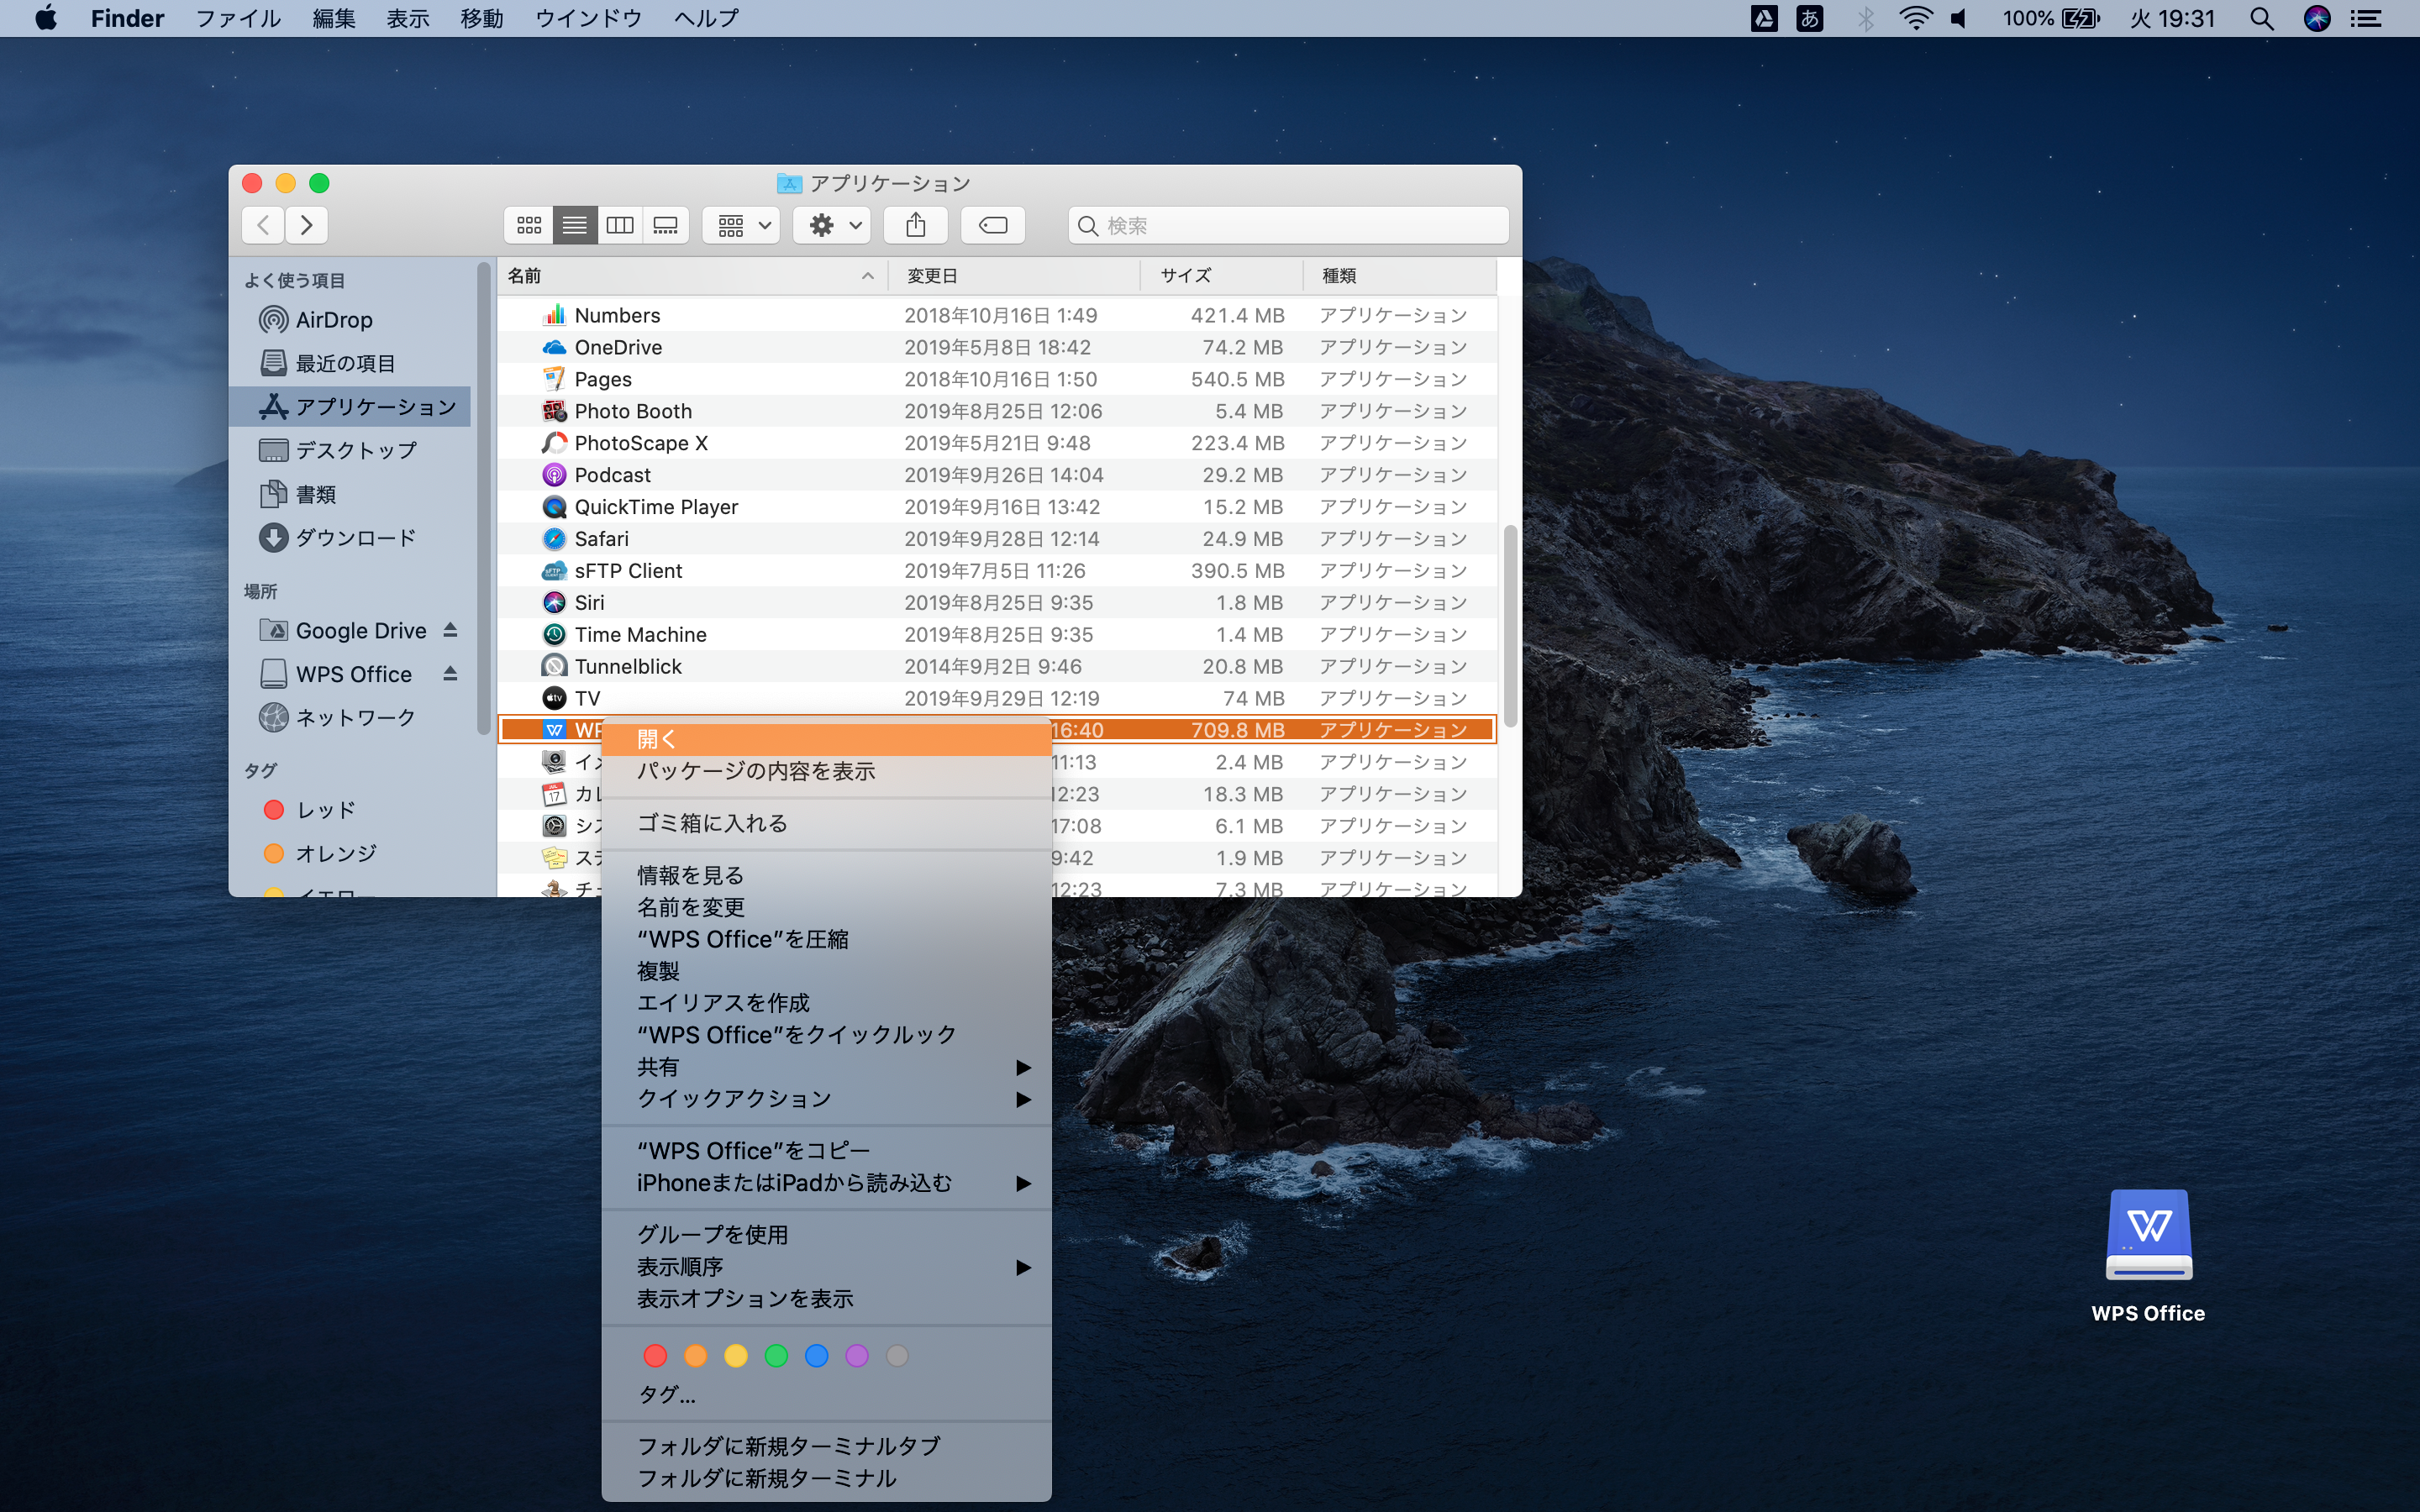Open the item grouping dropdown

[x=740, y=225]
